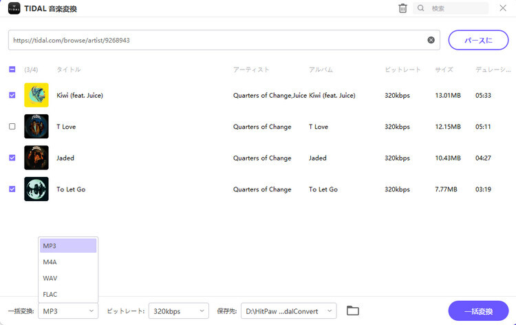Viewport: 516px width, 325px height.
Task: Open the MP3 format dropdown
Action: [68, 311]
